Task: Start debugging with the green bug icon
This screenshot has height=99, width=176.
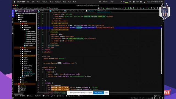Action: (x=128, y=8)
